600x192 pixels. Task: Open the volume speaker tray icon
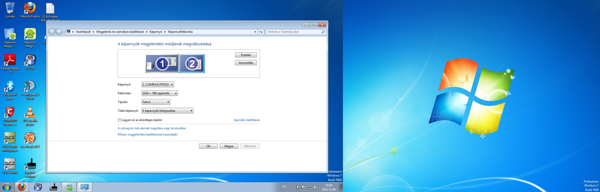pos(316,187)
